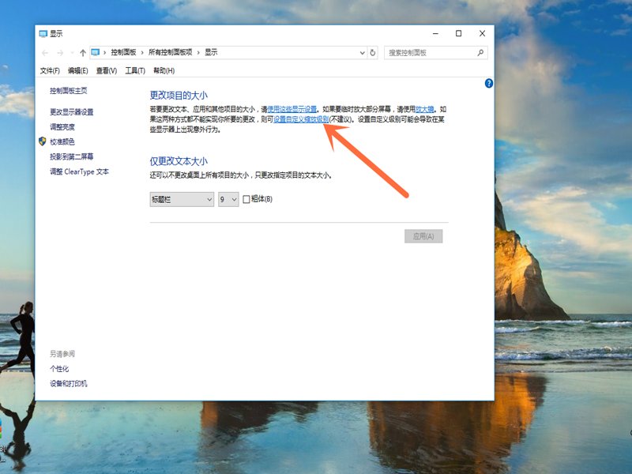Open 校准颜色 in sidebar

[x=62, y=141]
